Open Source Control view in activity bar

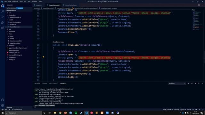(3, 17)
